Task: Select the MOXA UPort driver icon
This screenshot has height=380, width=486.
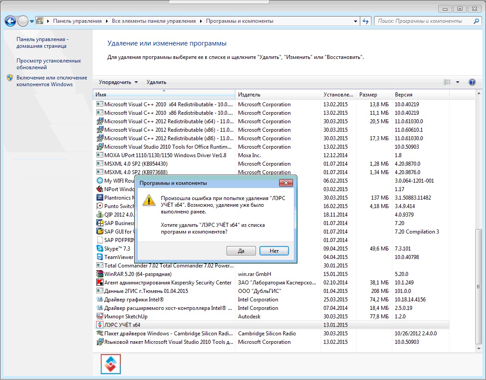Action: (100, 155)
